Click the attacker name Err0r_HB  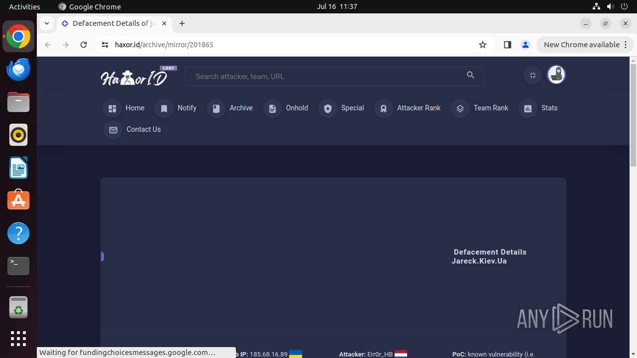(x=380, y=354)
